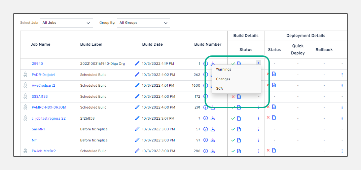Open the Select Job dropdown
Image resolution: width=361 pixels, height=170 pixels.
(66, 23)
